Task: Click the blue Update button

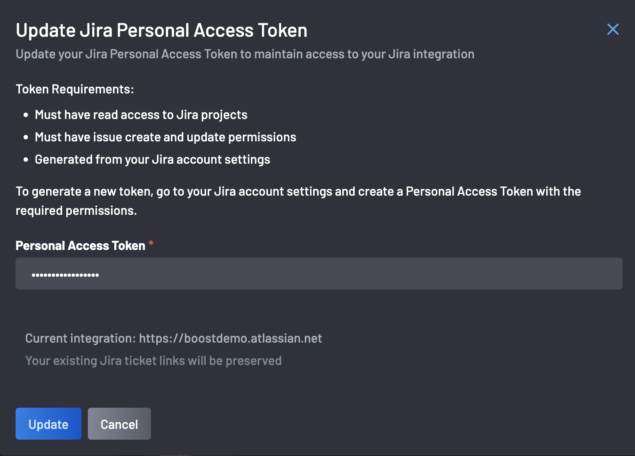Action: (x=48, y=424)
